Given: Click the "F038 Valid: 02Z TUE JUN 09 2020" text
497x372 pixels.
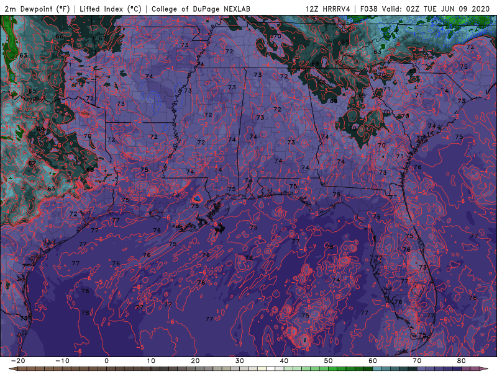Looking at the screenshot, I should (425, 9).
